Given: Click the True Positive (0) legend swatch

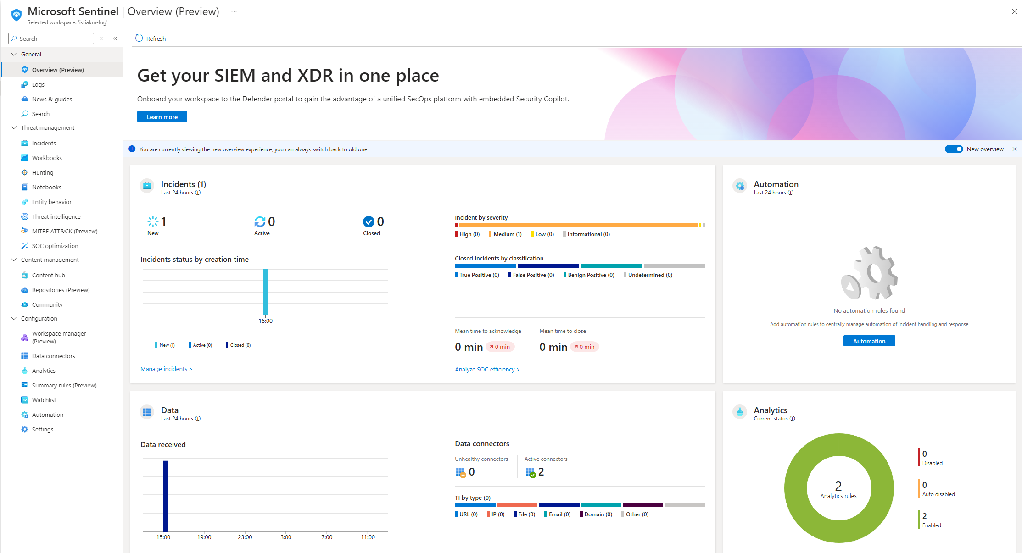Looking at the screenshot, I should [x=456, y=275].
